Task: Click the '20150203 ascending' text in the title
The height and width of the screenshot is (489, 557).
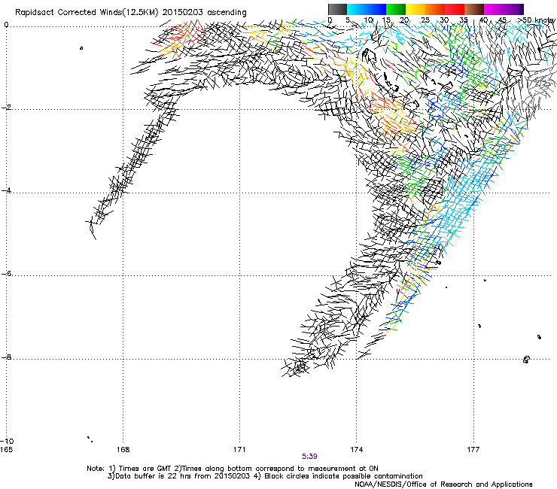Action: (204, 13)
